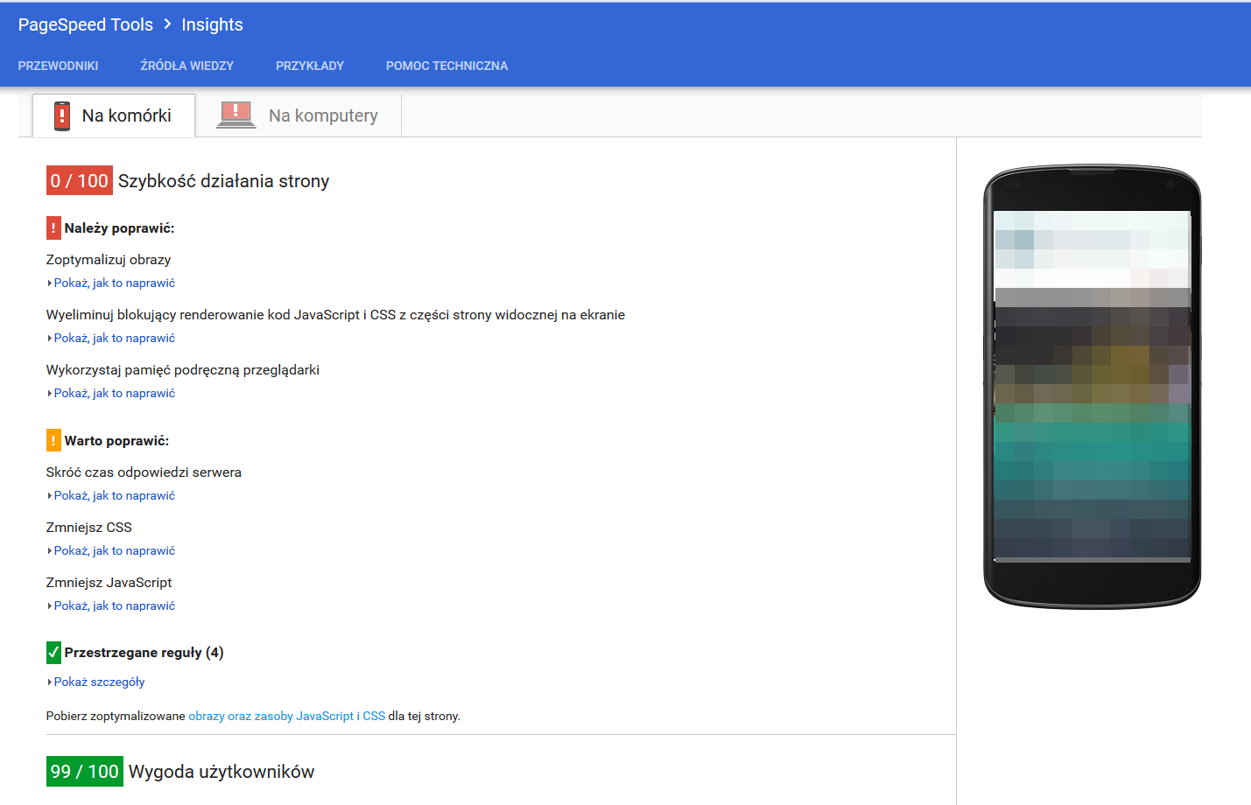Screen dimensions: 1251x805
Task: Click the breadcrumb chevron after PageSpeed Tools
Action: [167, 24]
